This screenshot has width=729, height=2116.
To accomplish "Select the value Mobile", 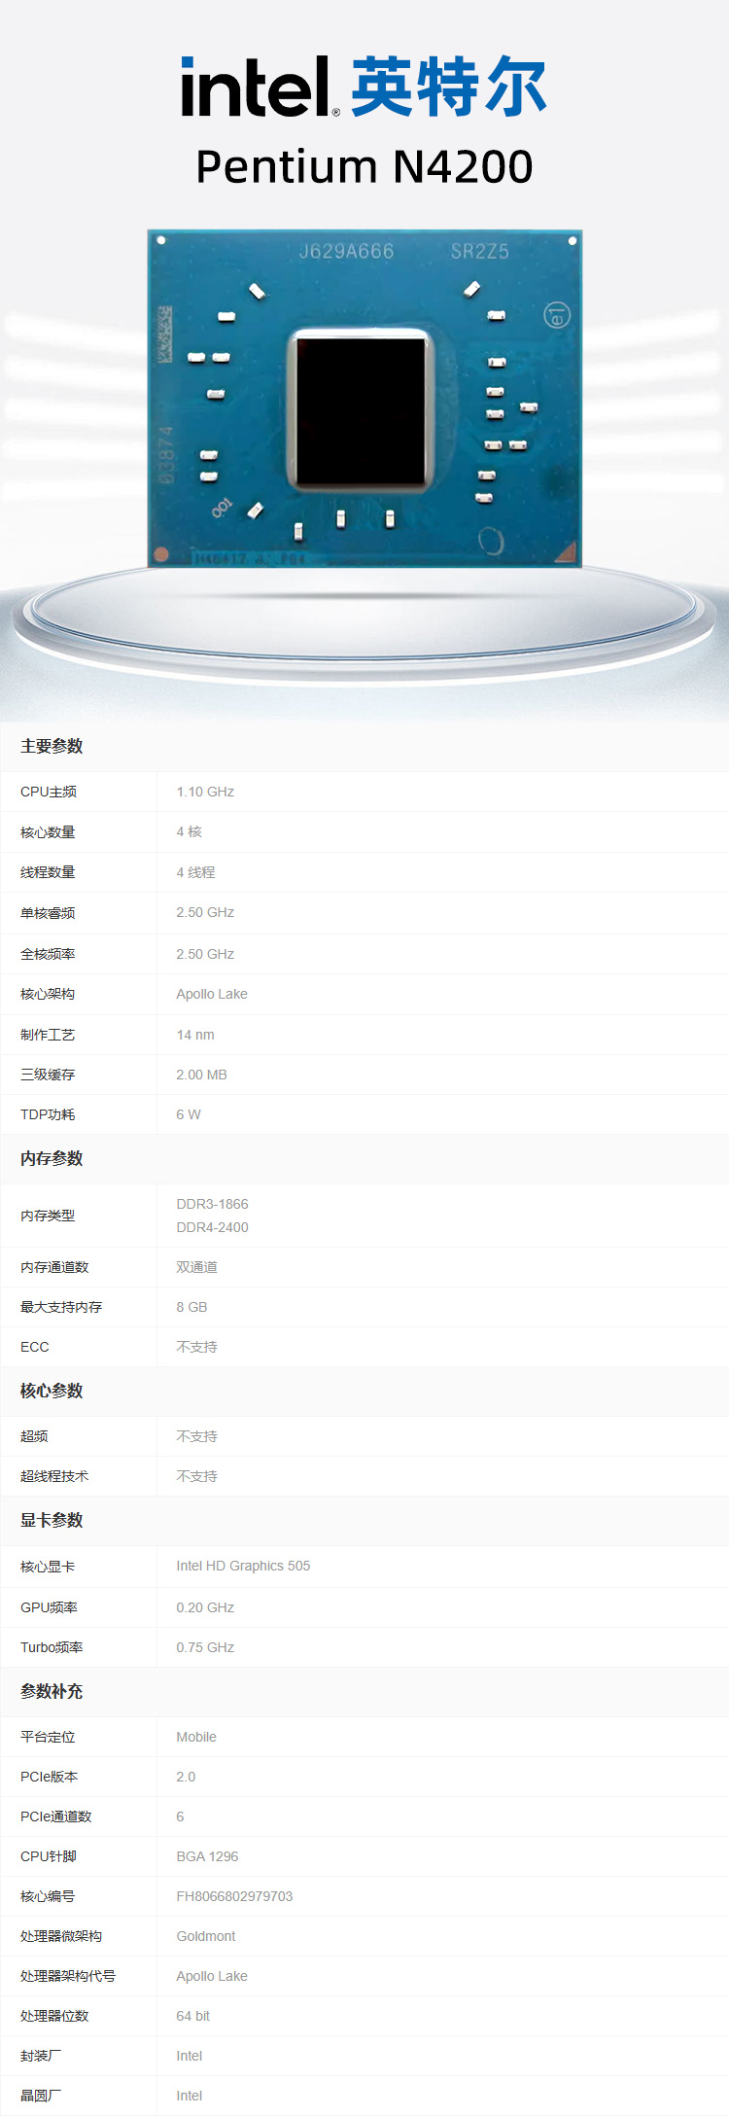I will 196,1738.
